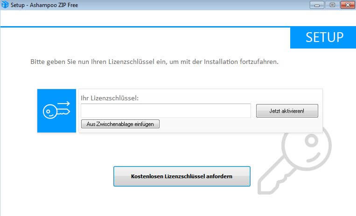Click the Ashampoo ZIP title bar icon
The height and width of the screenshot is (216, 356).
[x=5, y=5]
